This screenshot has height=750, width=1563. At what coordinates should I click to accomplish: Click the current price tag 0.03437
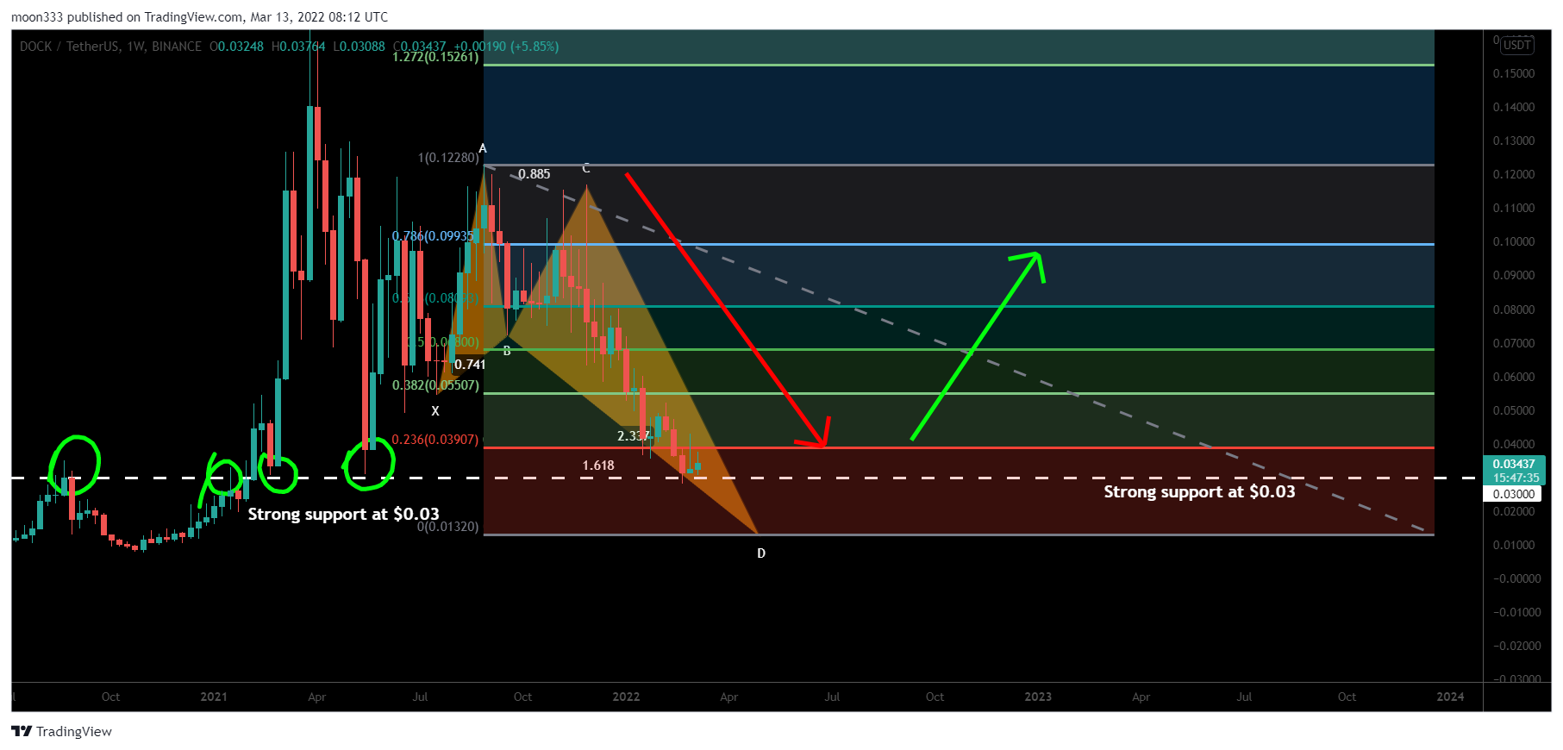(1514, 465)
